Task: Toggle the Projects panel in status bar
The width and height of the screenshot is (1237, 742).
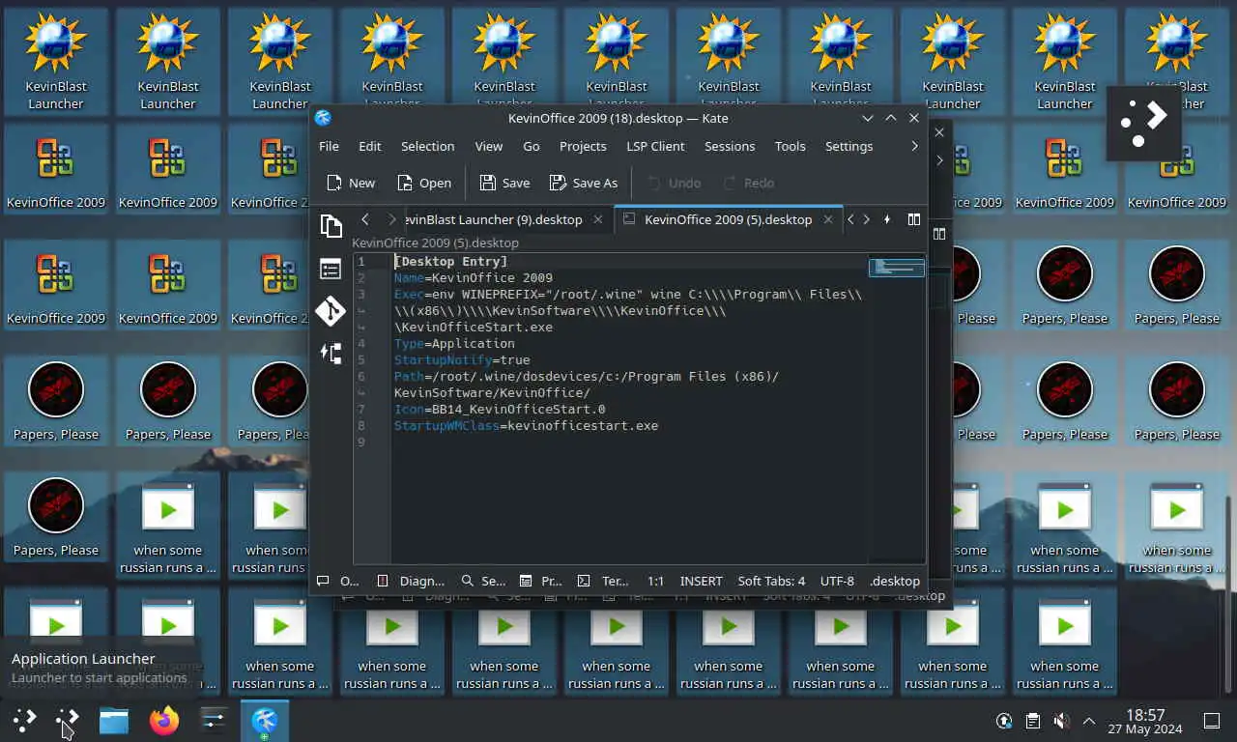Action: click(x=540, y=581)
